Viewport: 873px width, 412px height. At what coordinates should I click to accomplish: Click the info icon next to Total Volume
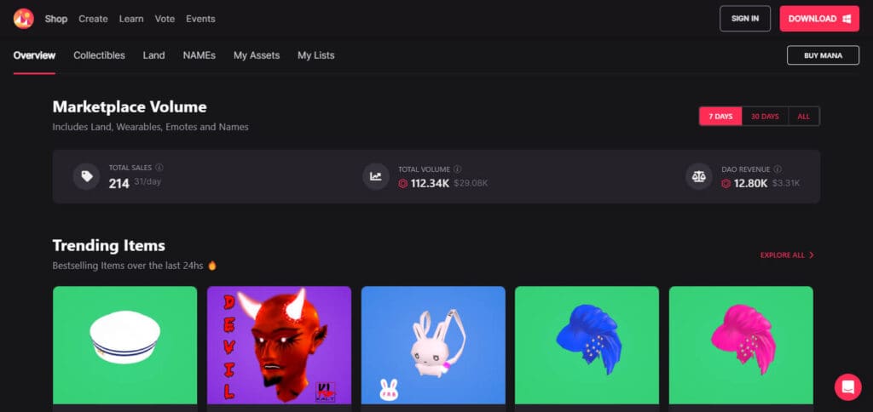point(458,169)
